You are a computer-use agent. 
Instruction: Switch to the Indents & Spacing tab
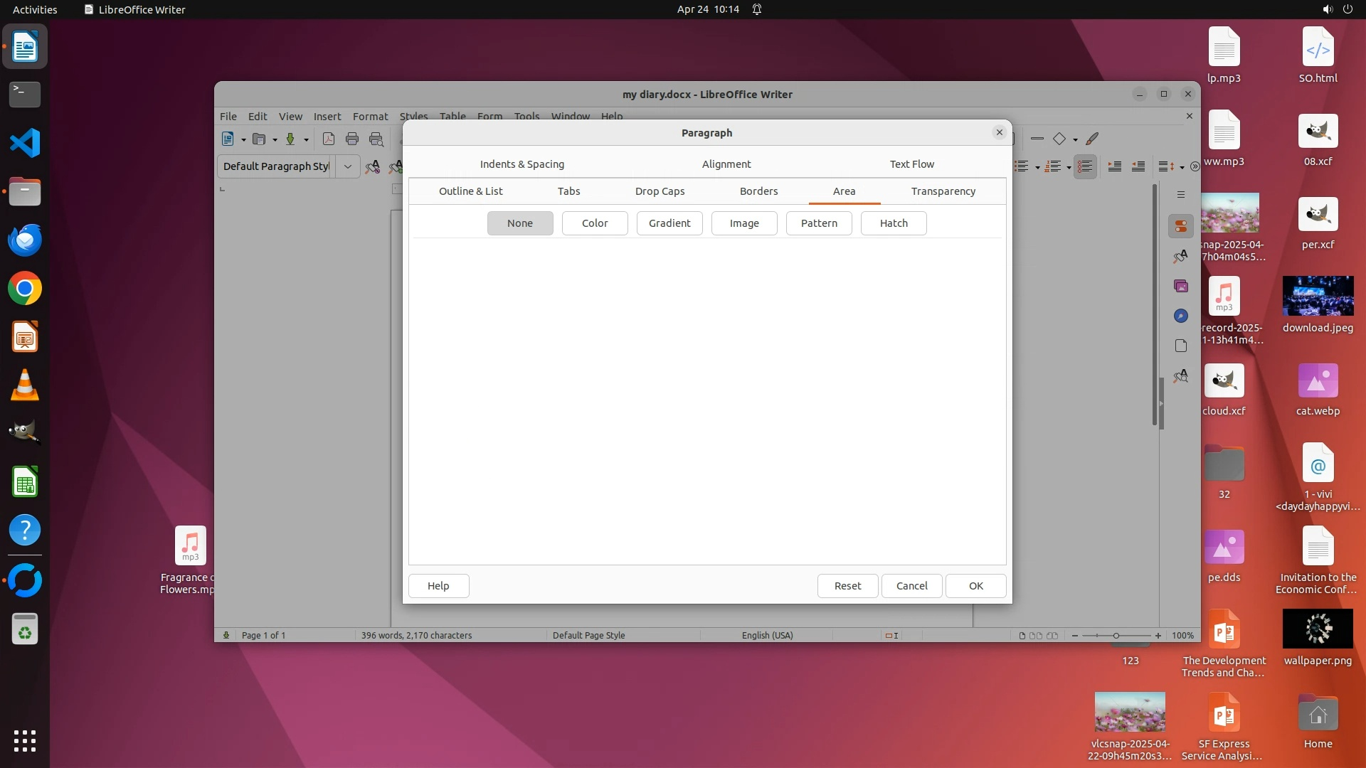(x=521, y=164)
